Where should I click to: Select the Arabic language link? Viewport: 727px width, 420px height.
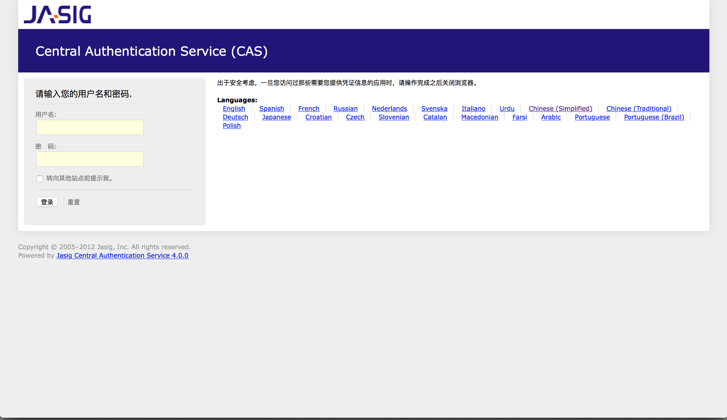coord(551,117)
